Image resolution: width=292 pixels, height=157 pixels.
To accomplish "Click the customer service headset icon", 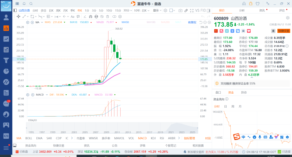I will click(x=244, y=4).
